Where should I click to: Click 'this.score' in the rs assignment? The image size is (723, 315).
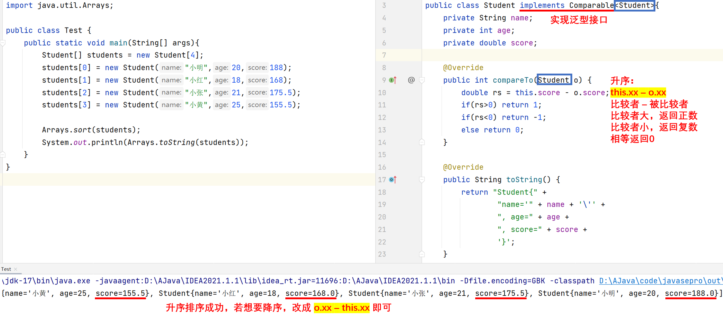[537, 93]
